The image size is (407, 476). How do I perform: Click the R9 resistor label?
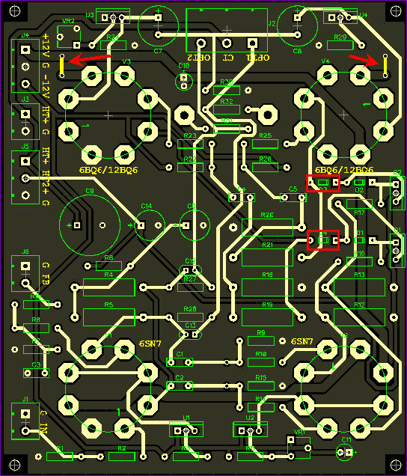260,333
